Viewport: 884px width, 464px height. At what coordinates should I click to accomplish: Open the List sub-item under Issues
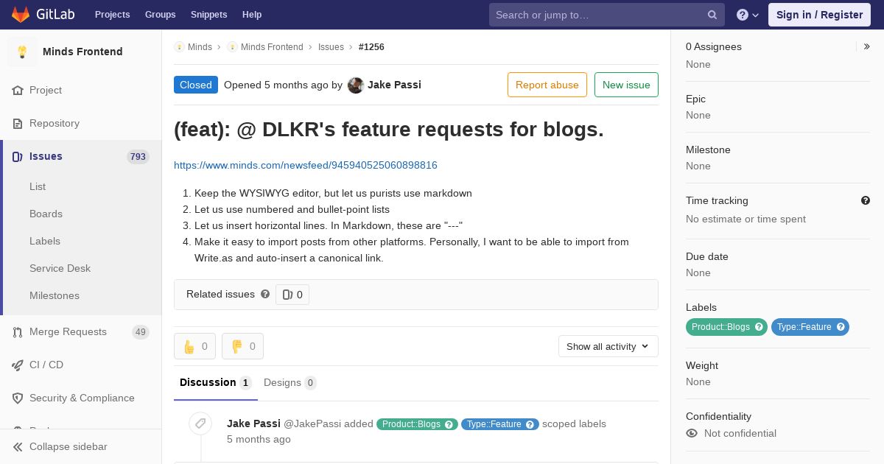(x=38, y=186)
